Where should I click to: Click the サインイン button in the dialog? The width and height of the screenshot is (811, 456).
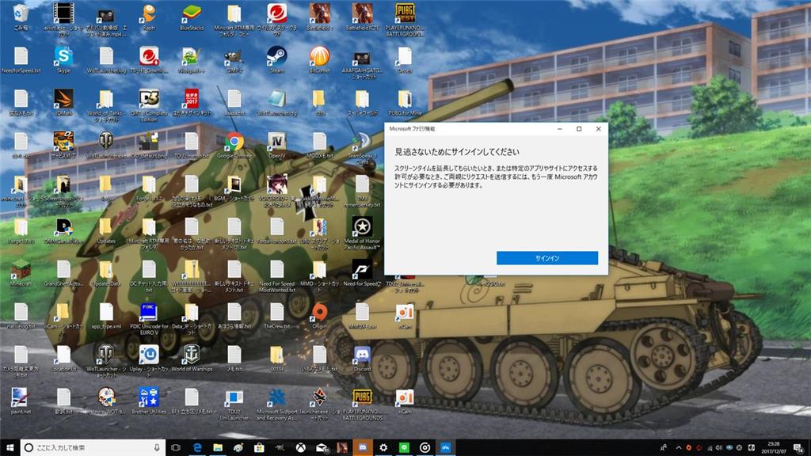(547, 258)
